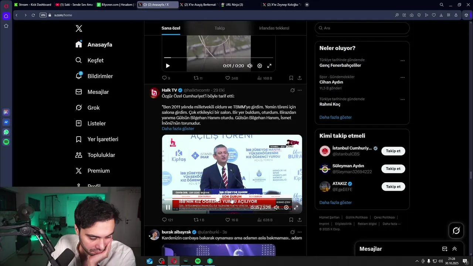Bookmark the Halk TV post
The height and width of the screenshot is (266, 473).
pyautogui.click(x=291, y=220)
